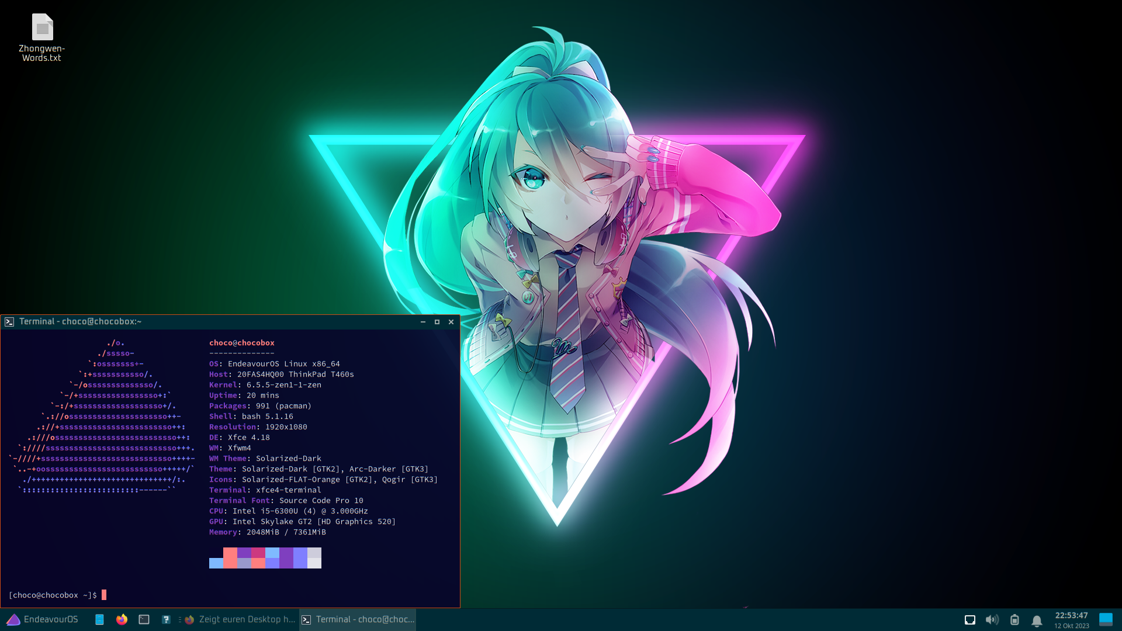Image resolution: width=1122 pixels, height=631 pixels.
Task: Click the help question mark launcher
Action: pyautogui.click(x=166, y=619)
